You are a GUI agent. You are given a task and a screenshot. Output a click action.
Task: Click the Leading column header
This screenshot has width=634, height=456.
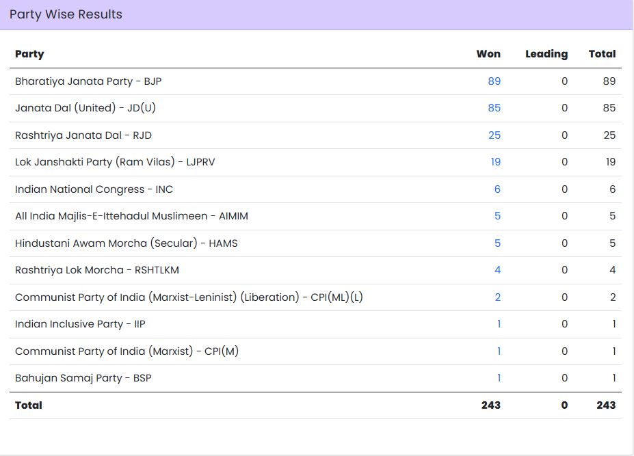[x=546, y=54]
